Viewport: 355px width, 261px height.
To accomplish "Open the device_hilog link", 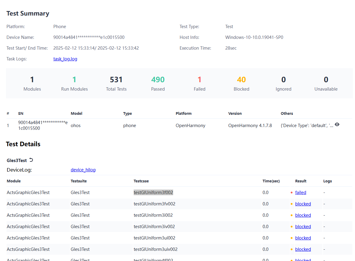I will pyautogui.click(x=83, y=170).
